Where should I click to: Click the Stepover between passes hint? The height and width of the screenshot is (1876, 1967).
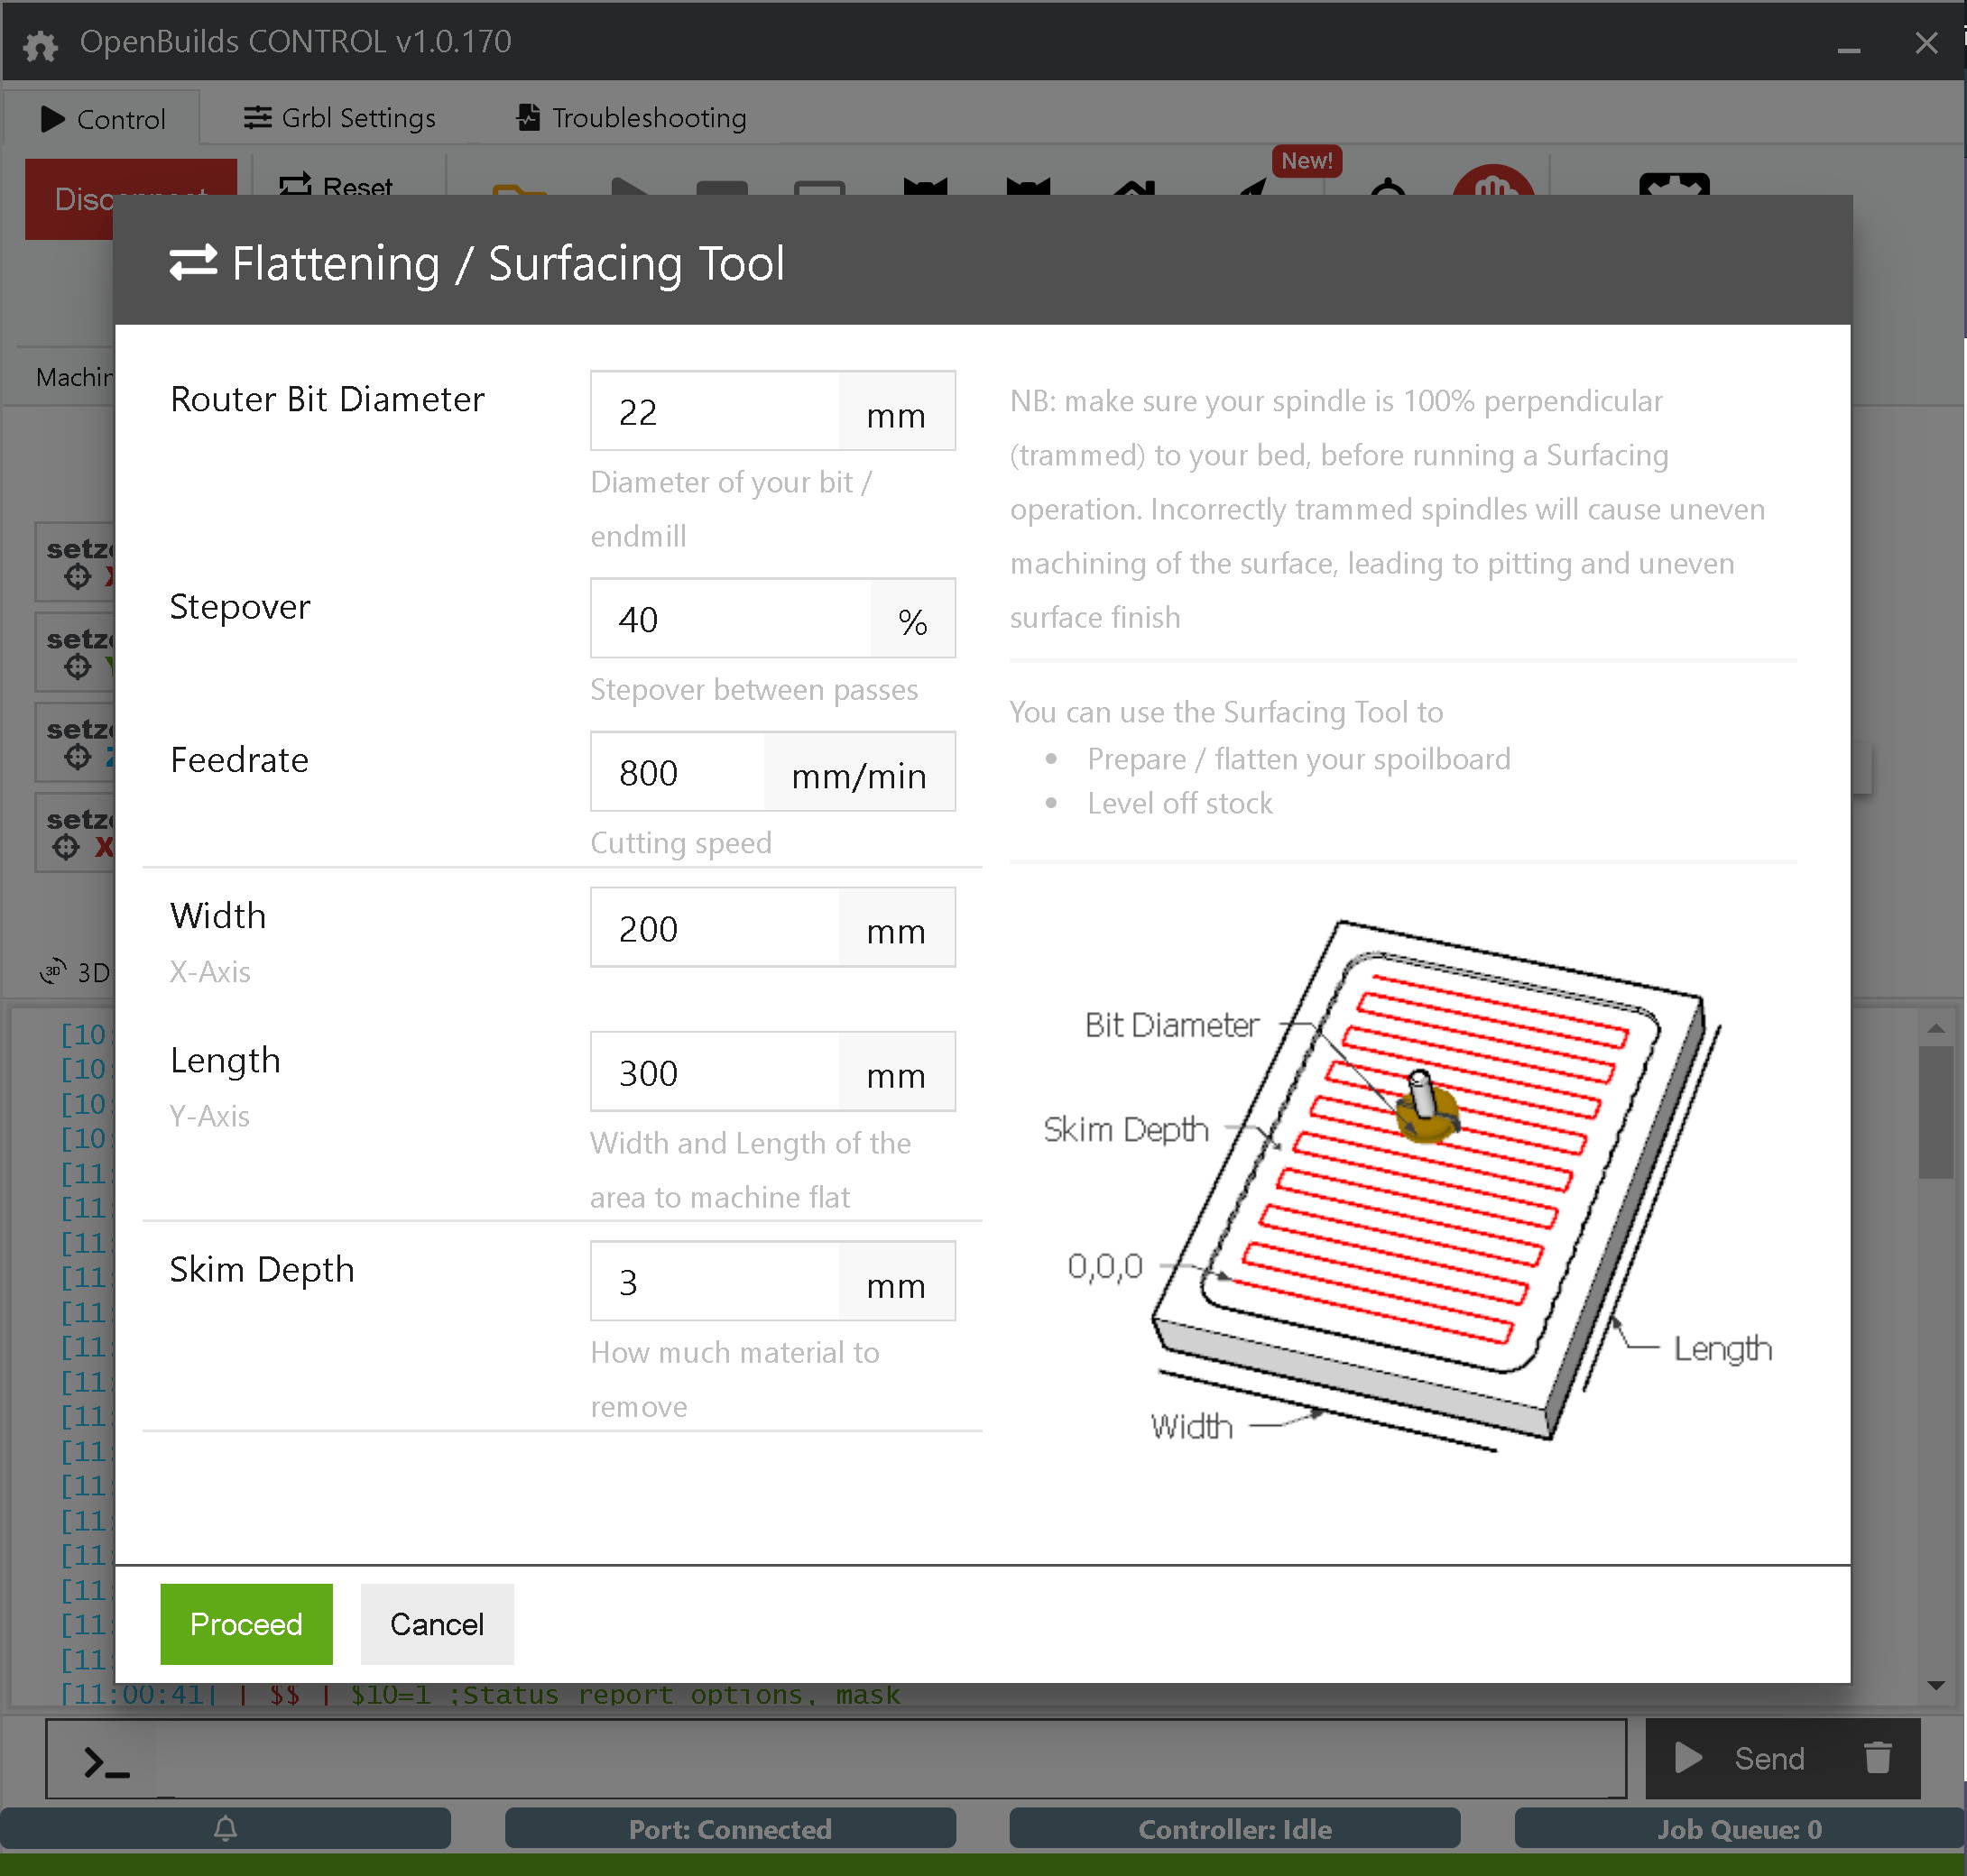point(754,689)
